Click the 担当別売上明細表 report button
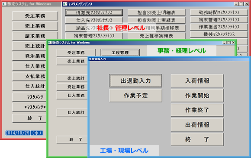This screenshot has height=158, width=251. (156, 12)
